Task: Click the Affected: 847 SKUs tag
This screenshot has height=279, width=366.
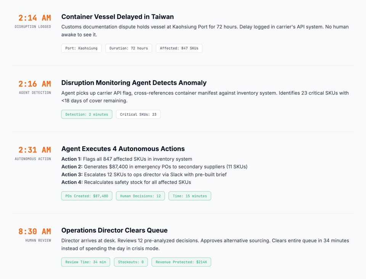Action: pos(179,48)
